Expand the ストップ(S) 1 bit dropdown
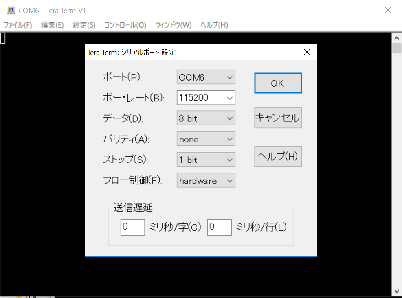402x298 pixels. click(x=206, y=160)
